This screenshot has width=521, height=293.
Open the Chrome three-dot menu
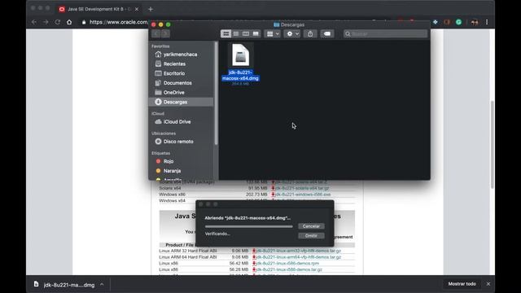(x=487, y=22)
